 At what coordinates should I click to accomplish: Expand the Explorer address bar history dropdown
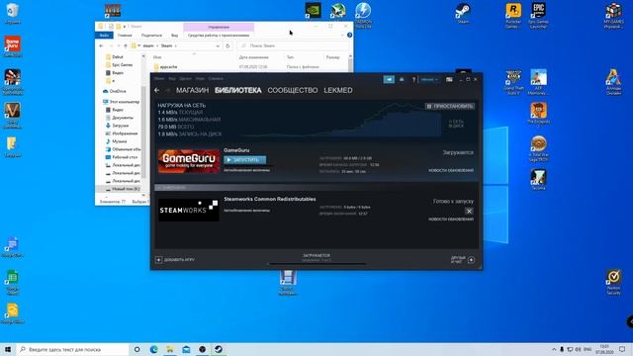tap(218, 46)
